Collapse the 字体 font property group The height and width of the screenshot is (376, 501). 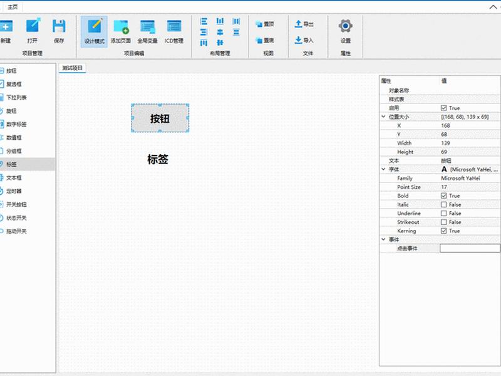coord(383,169)
